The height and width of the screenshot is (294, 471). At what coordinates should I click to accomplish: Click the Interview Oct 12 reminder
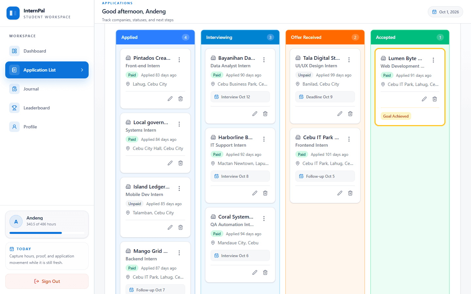240,97
